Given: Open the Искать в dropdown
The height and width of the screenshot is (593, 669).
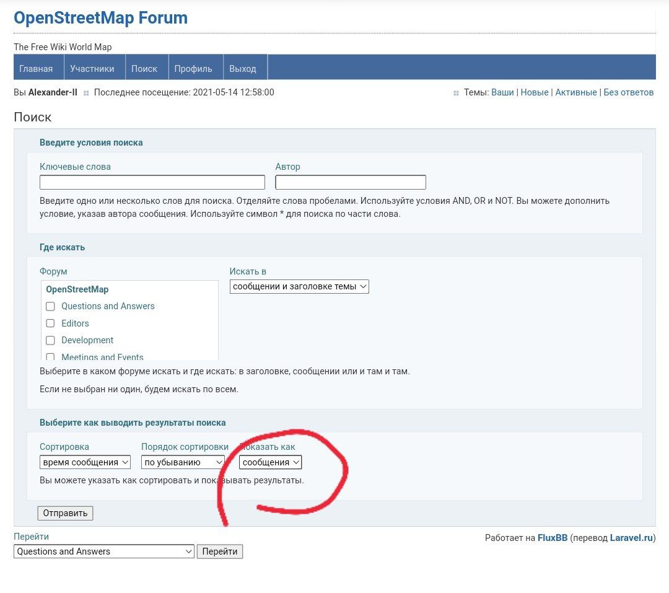Looking at the screenshot, I should [x=299, y=286].
